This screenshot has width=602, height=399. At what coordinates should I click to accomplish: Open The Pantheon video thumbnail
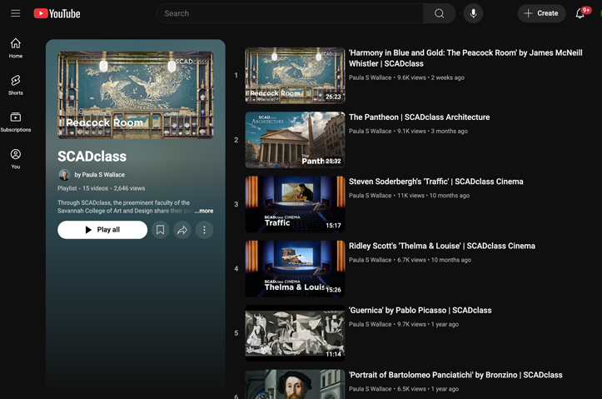[295, 140]
